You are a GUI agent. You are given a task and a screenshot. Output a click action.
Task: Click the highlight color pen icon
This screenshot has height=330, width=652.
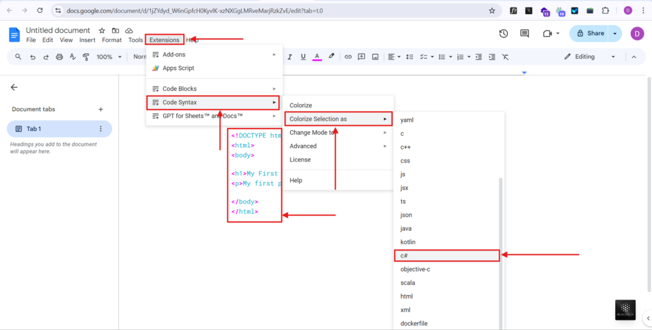(331, 57)
